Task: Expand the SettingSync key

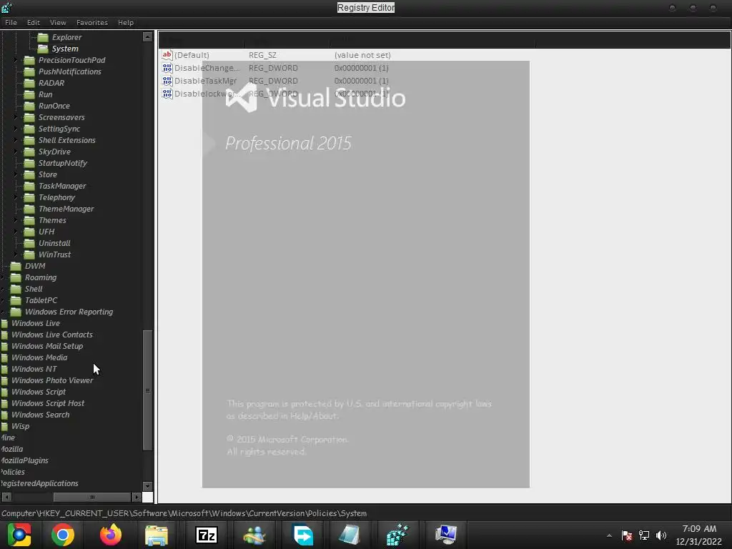Action: pyautogui.click(x=16, y=129)
